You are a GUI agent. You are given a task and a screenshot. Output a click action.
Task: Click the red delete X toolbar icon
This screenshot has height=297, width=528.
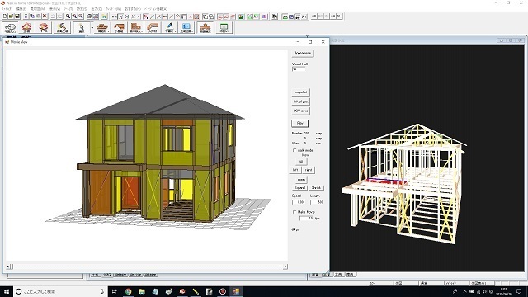coord(45,16)
